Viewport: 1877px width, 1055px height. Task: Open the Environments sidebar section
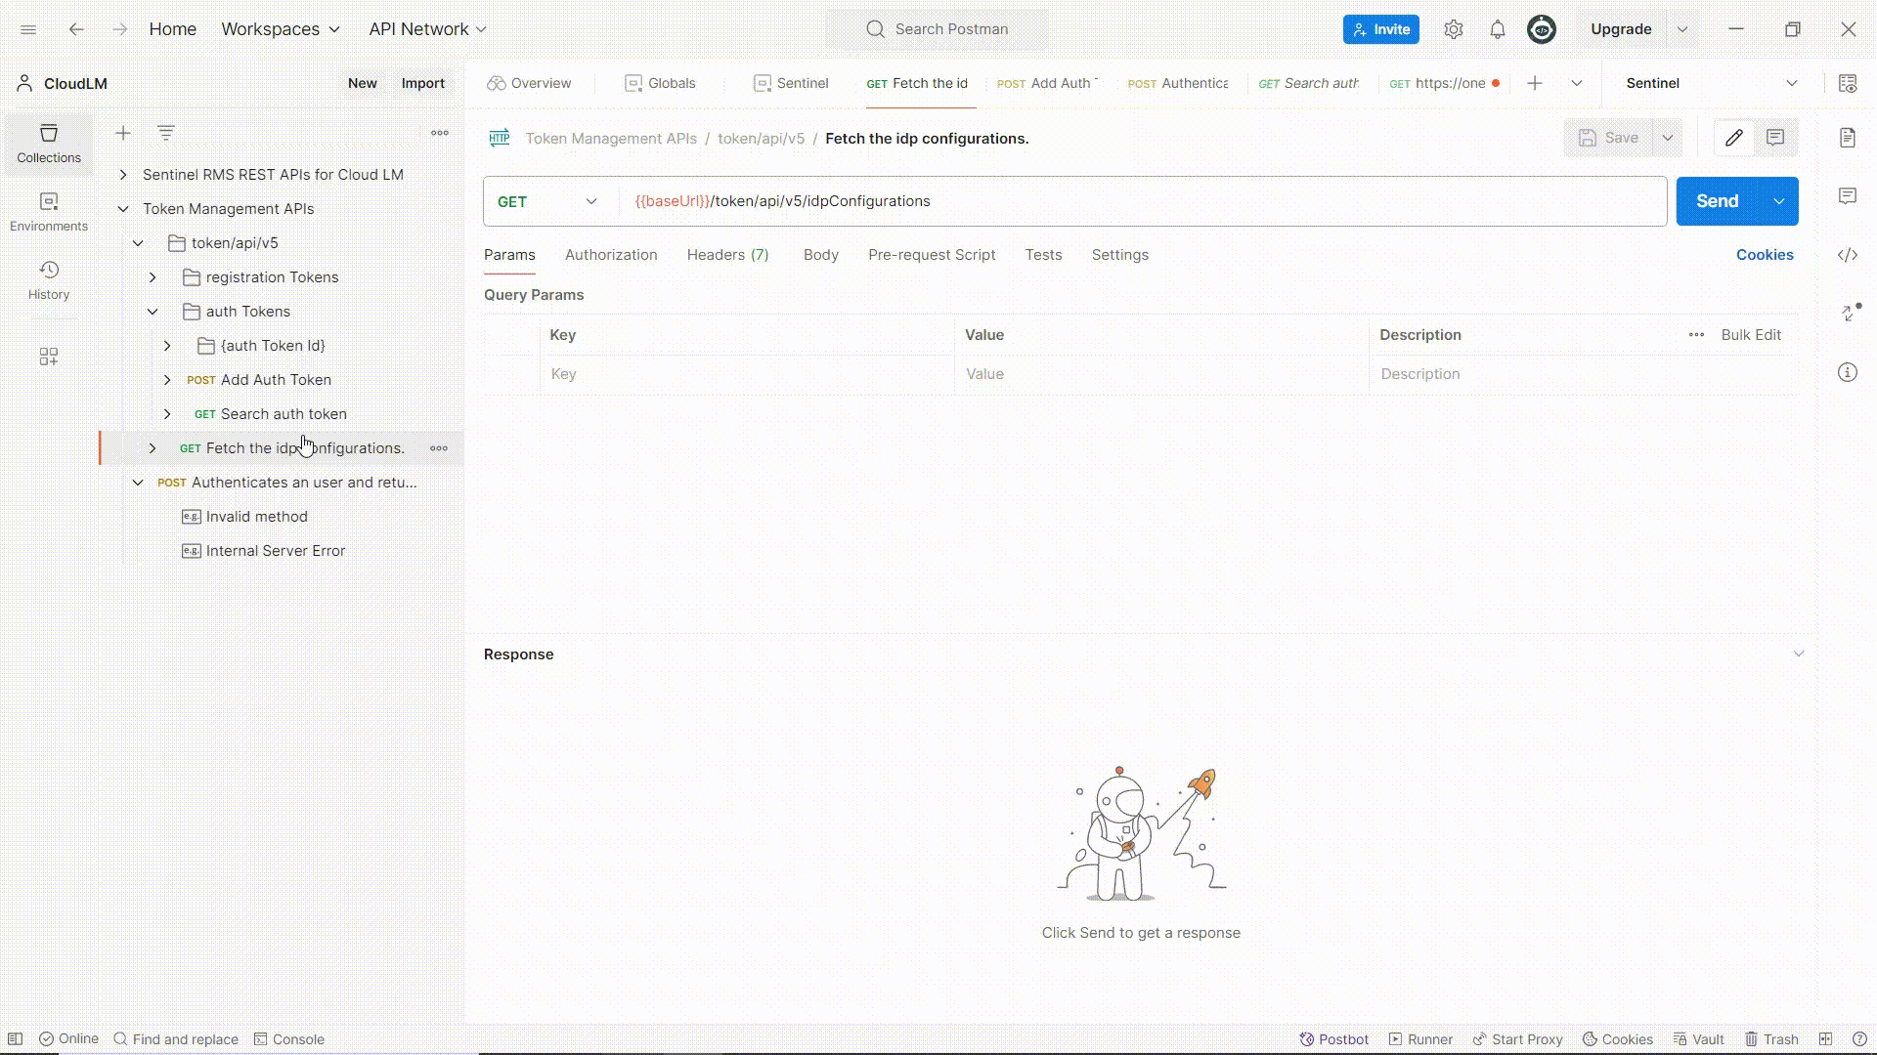49,212
